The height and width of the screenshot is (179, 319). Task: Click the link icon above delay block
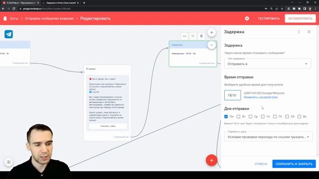[x=184, y=36]
